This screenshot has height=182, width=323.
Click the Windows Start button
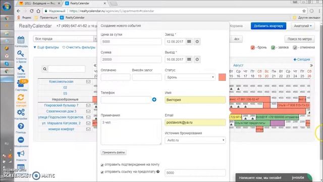(x=7, y=7)
